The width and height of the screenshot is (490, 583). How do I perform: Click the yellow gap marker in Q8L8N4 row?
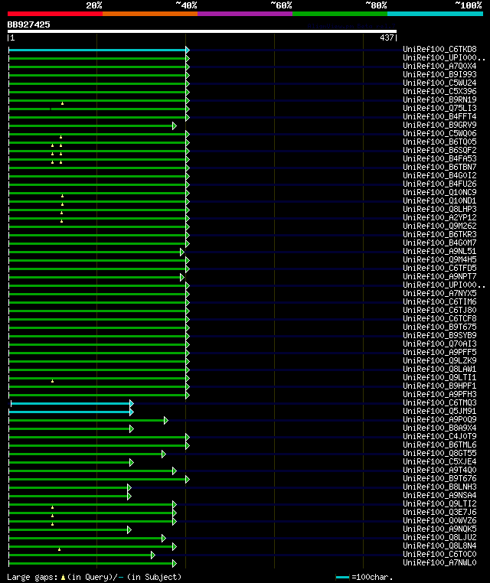[x=59, y=549]
